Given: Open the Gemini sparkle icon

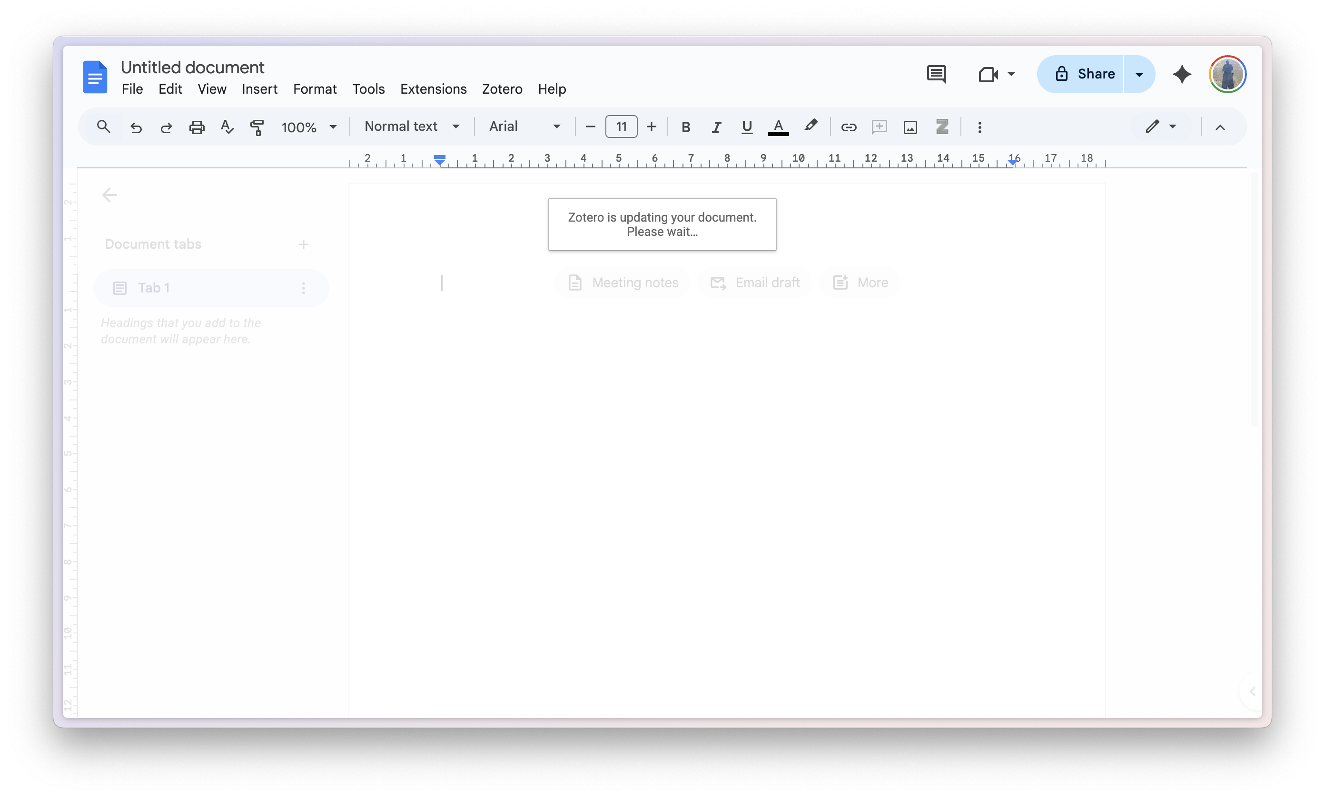Looking at the screenshot, I should (x=1181, y=74).
